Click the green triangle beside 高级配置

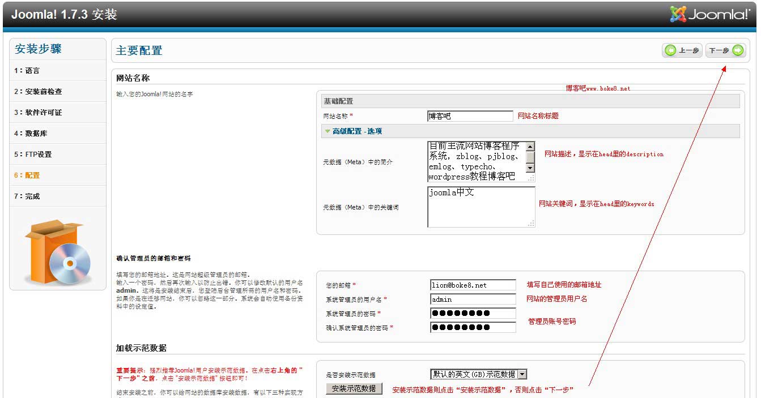point(327,131)
